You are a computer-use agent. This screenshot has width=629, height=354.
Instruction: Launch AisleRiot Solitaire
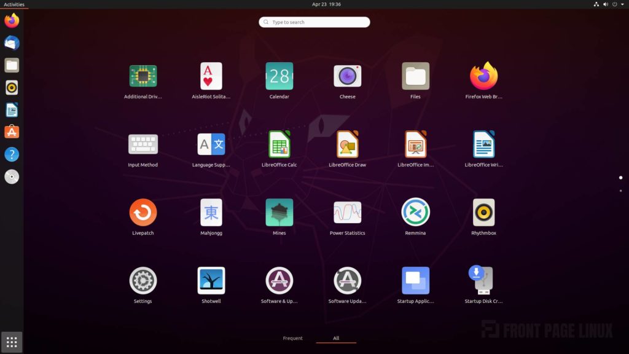click(211, 76)
